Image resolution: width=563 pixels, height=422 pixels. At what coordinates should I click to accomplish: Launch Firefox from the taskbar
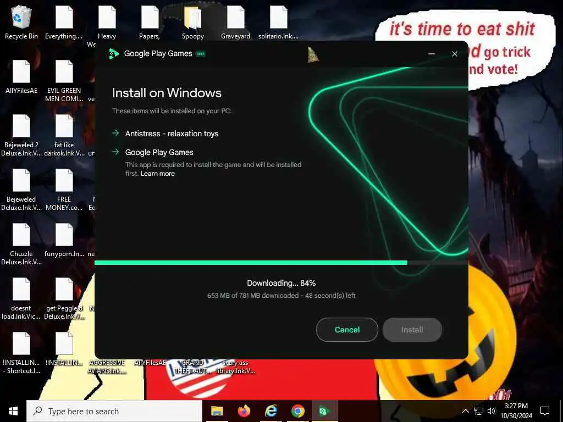coord(244,411)
